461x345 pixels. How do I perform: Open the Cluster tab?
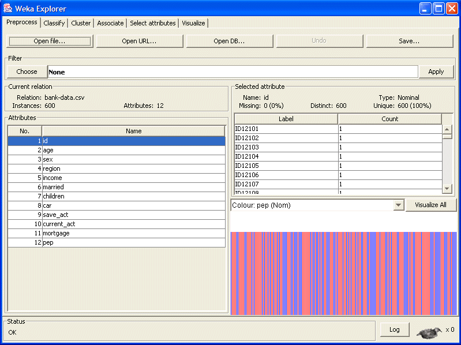pyautogui.click(x=81, y=23)
